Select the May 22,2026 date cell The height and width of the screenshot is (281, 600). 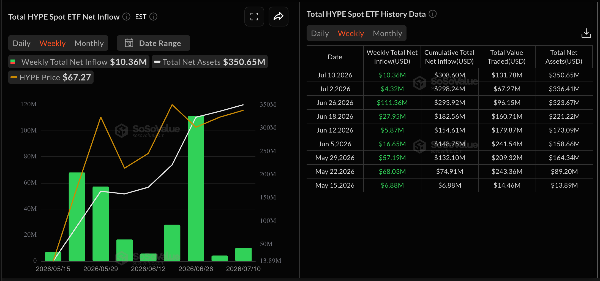click(x=335, y=171)
